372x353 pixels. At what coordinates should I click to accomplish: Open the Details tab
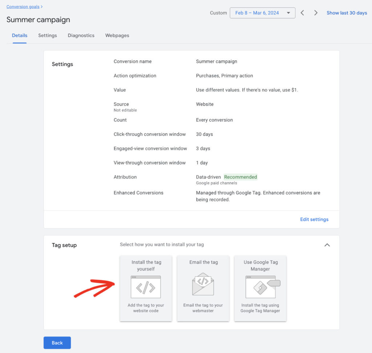point(19,35)
